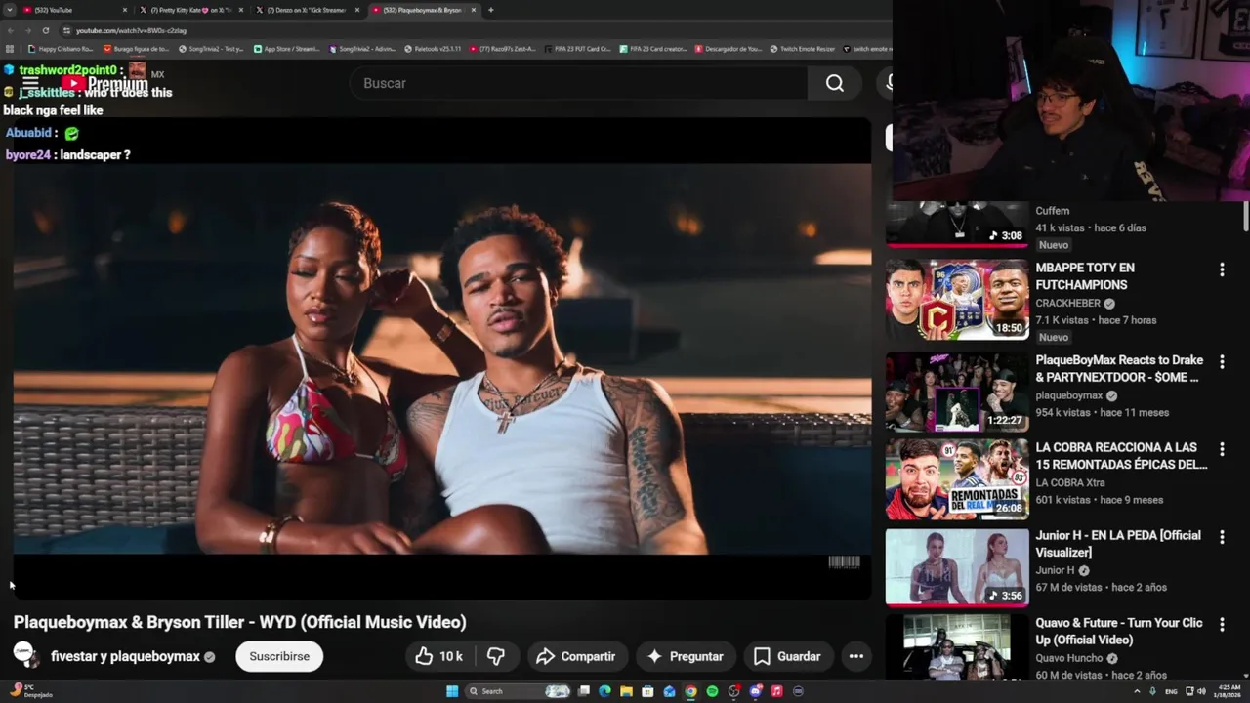This screenshot has width=1250, height=703.
Task: Open options for Quavo & Future video
Action: [1222, 625]
